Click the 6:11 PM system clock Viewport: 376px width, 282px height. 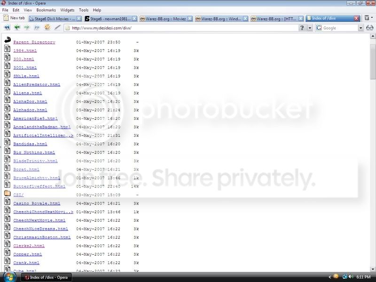[363, 277]
